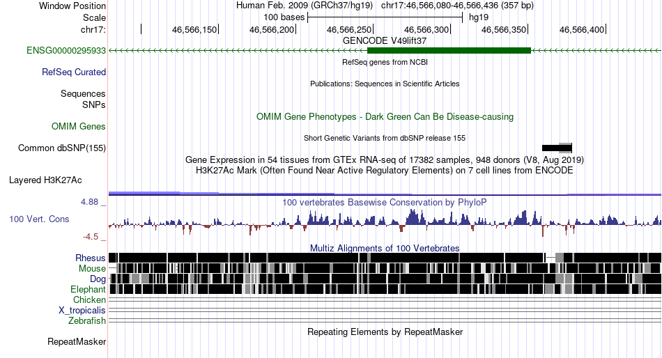Screen dimensions: 662x358
Task: Click the ENSG00000295933 gene label
Action: [66, 51]
